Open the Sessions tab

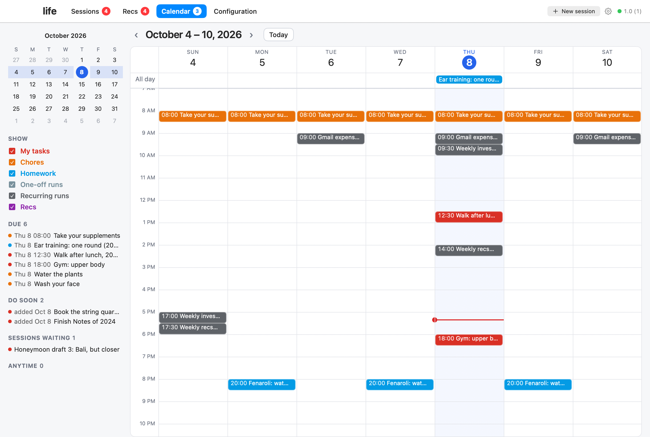[x=90, y=11]
